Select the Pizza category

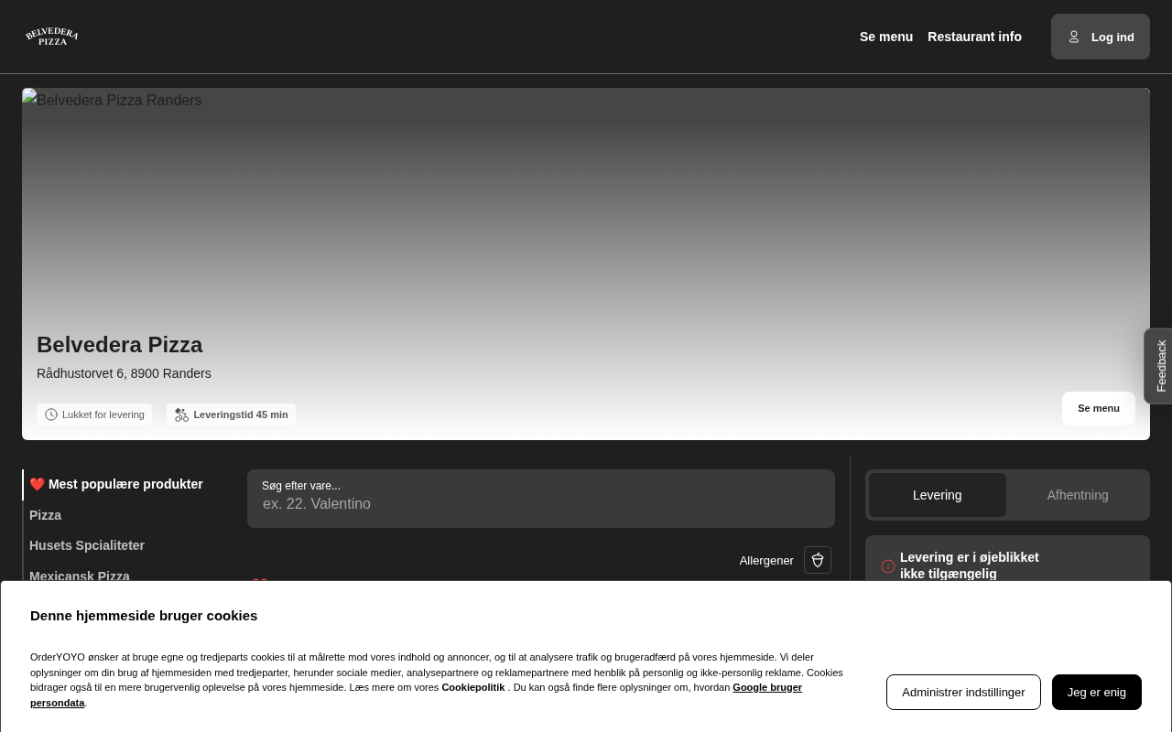pyautogui.click(x=46, y=515)
